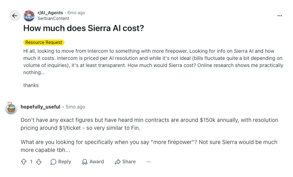Upvote the hopefully_useful comment
The height and width of the screenshot is (177, 293).
tap(24, 162)
